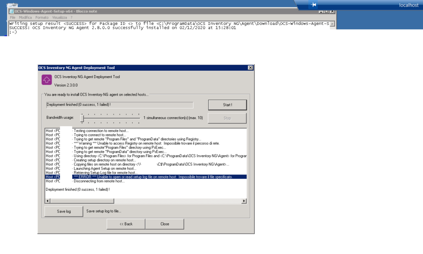Screen dimensions: 423x254
Task: Click the 'Save setup log to file...' label
Action: 104,211
